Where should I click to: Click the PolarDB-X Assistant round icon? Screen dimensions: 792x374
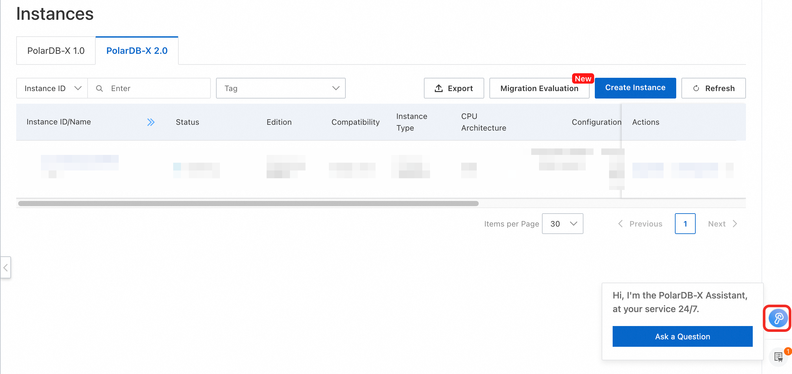[x=778, y=318]
